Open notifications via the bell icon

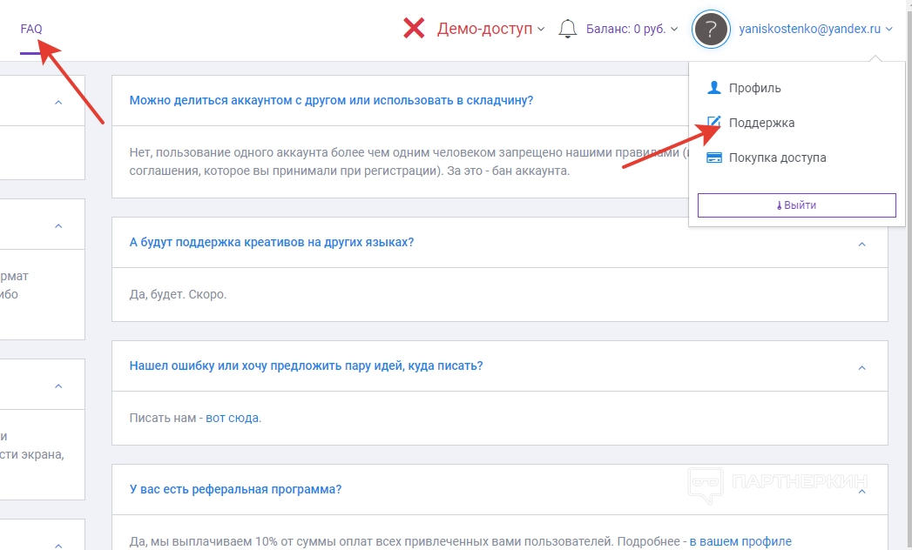click(x=568, y=29)
